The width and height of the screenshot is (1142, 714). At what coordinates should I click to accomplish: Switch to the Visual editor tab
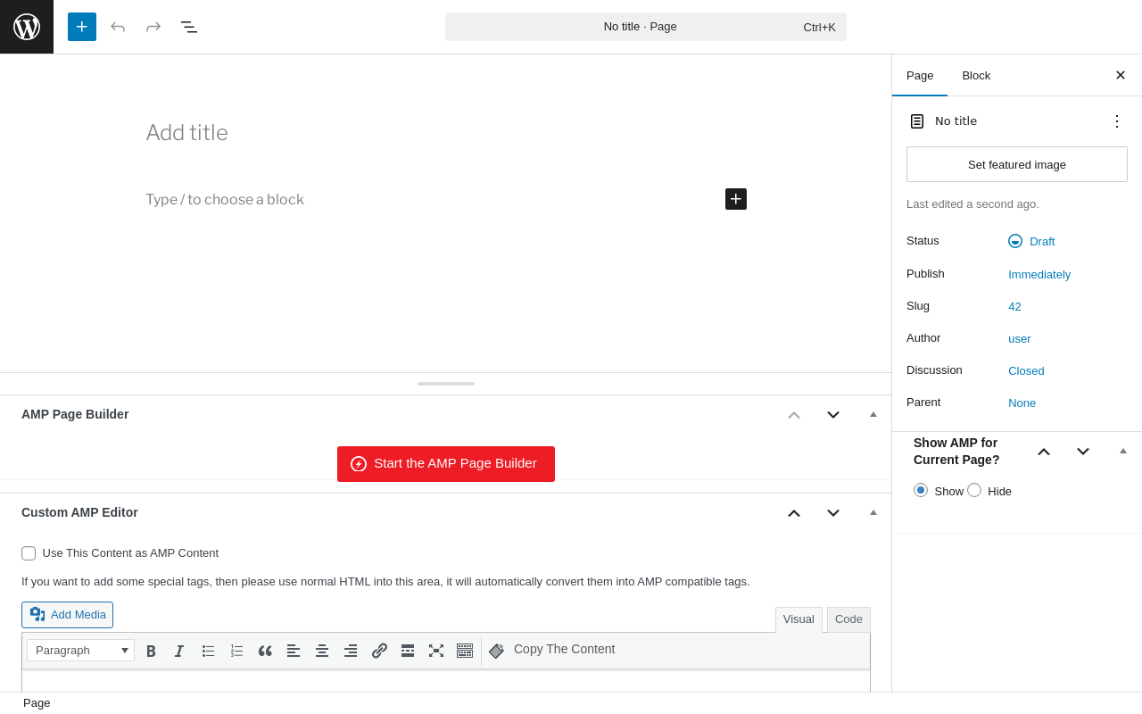(x=799, y=619)
